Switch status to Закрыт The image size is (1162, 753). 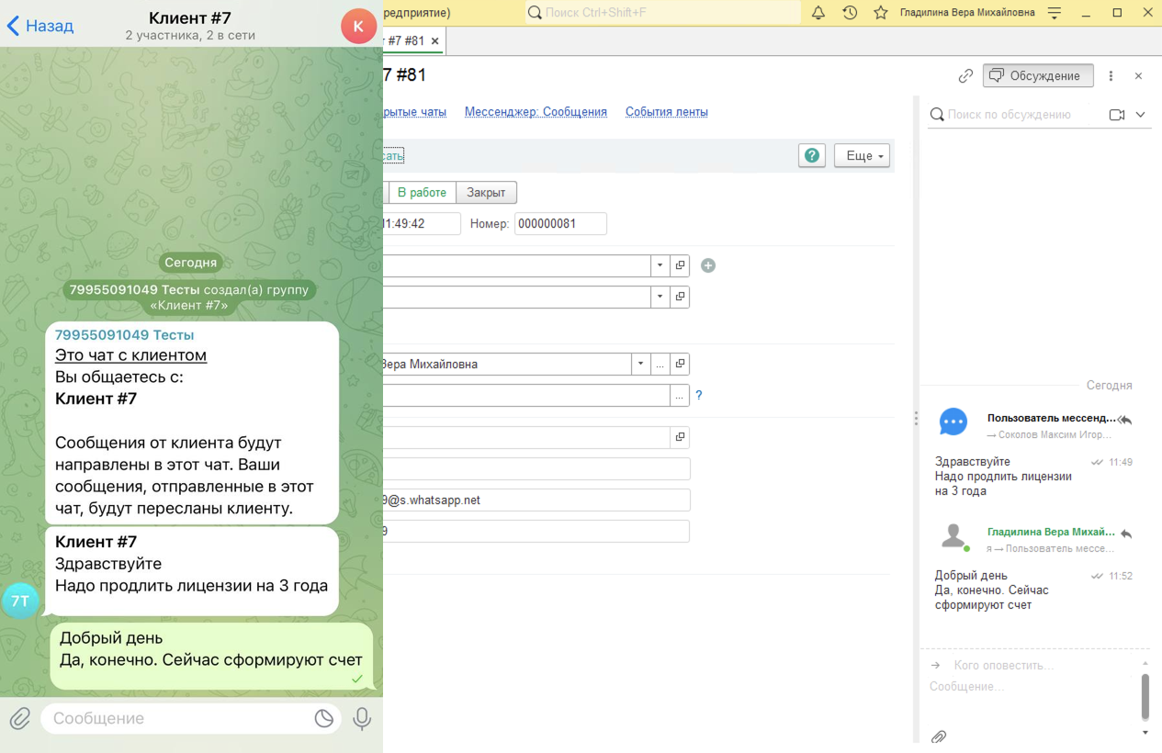(x=486, y=192)
